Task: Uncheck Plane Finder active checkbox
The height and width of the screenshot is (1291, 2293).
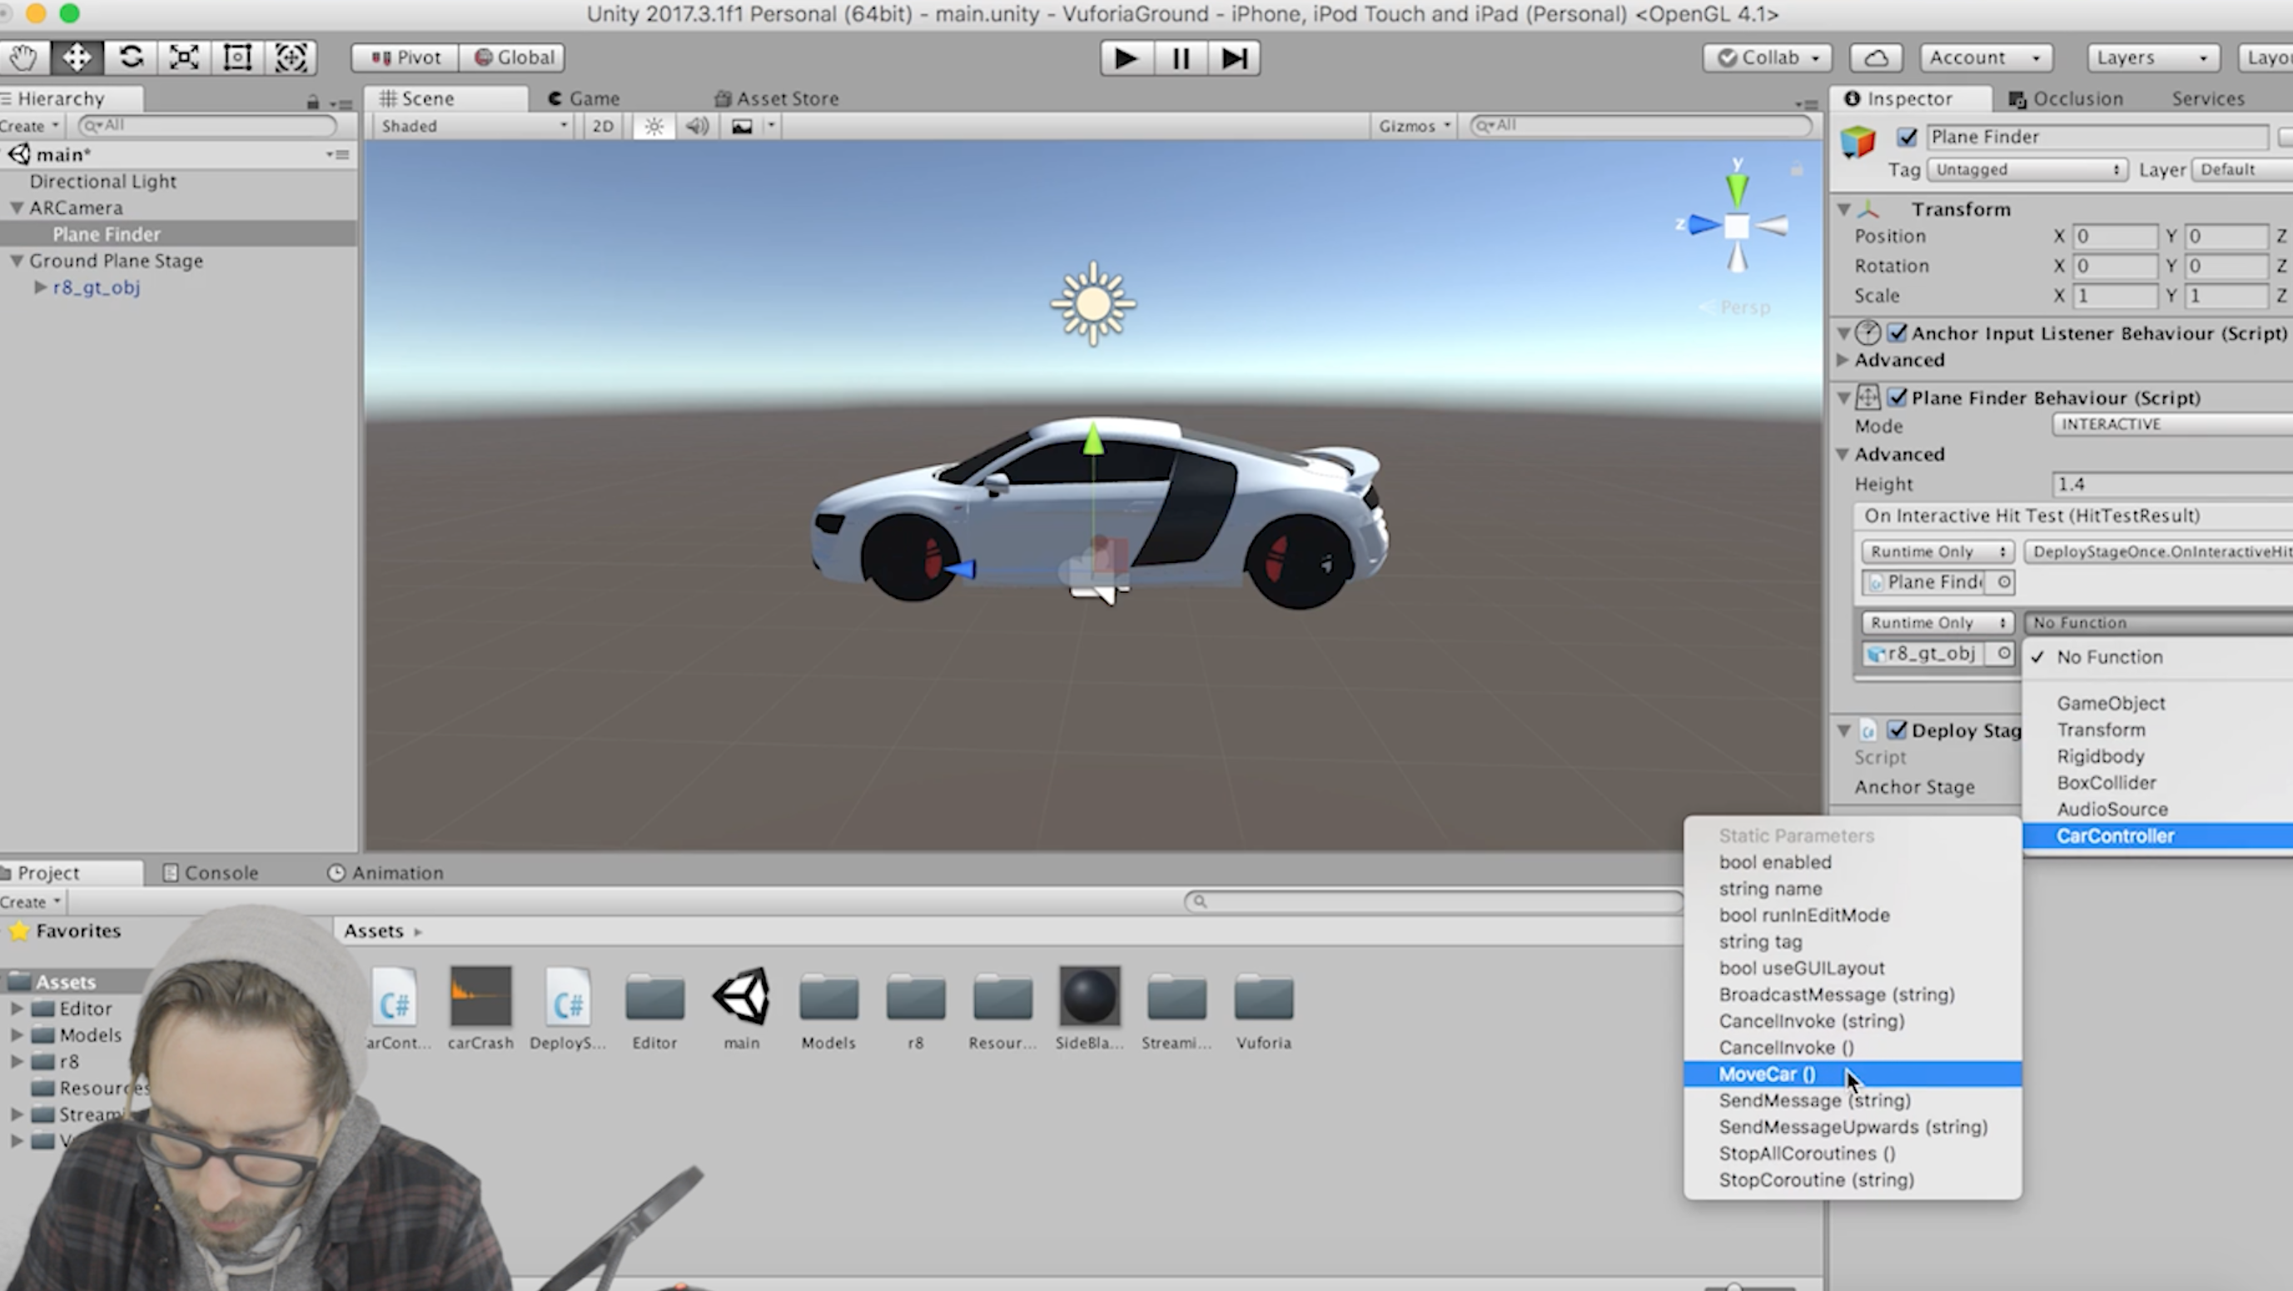Action: tap(1906, 137)
